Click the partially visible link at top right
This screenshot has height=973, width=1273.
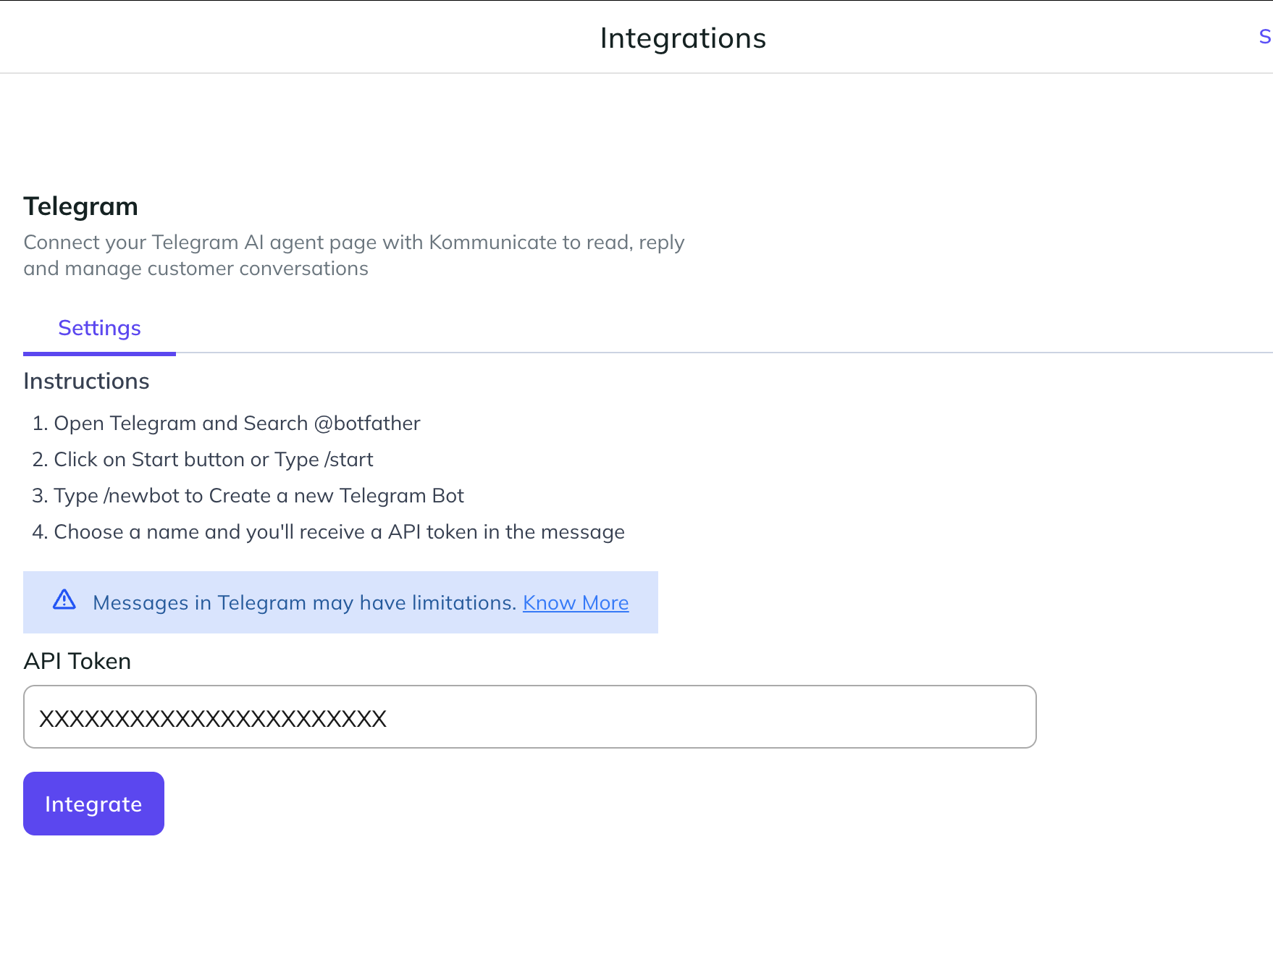tap(1264, 37)
